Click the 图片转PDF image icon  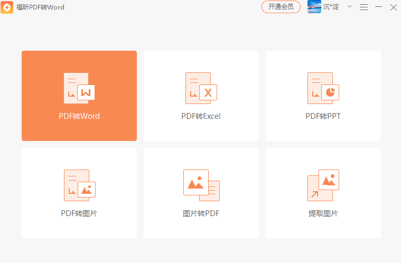click(201, 185)
